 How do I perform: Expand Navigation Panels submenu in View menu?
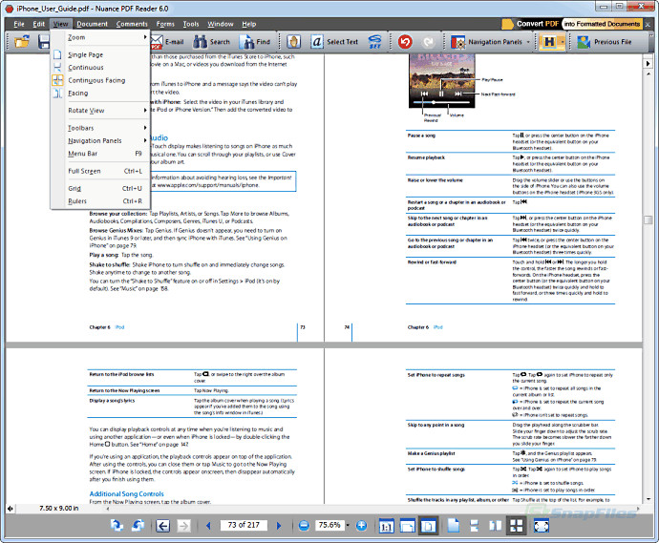click(100, 140)
